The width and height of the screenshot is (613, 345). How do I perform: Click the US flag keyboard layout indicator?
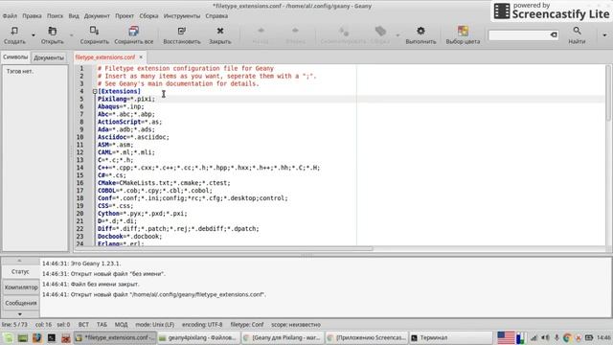(506, 337)
